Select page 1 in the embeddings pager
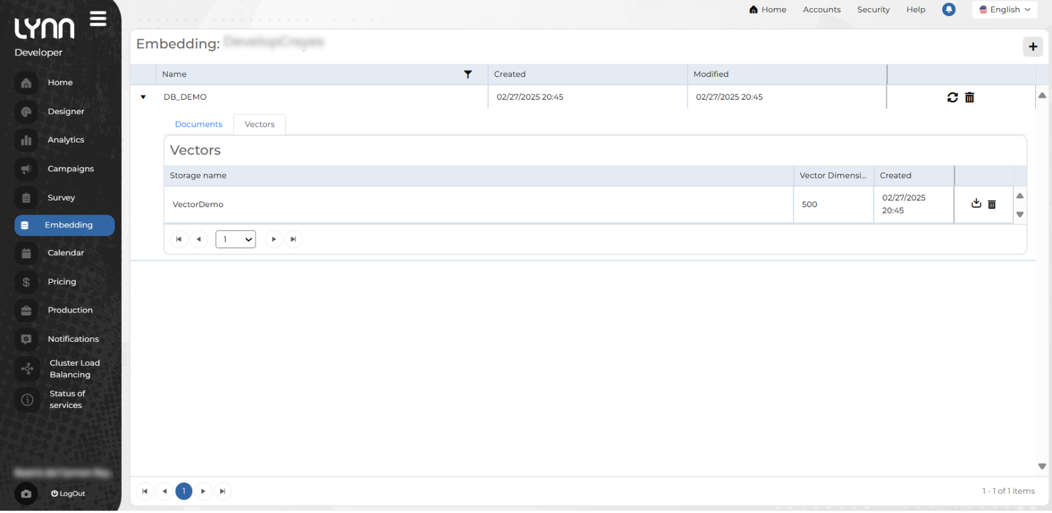The height and width of the screenshot is (513, 1052). point(184,492)
